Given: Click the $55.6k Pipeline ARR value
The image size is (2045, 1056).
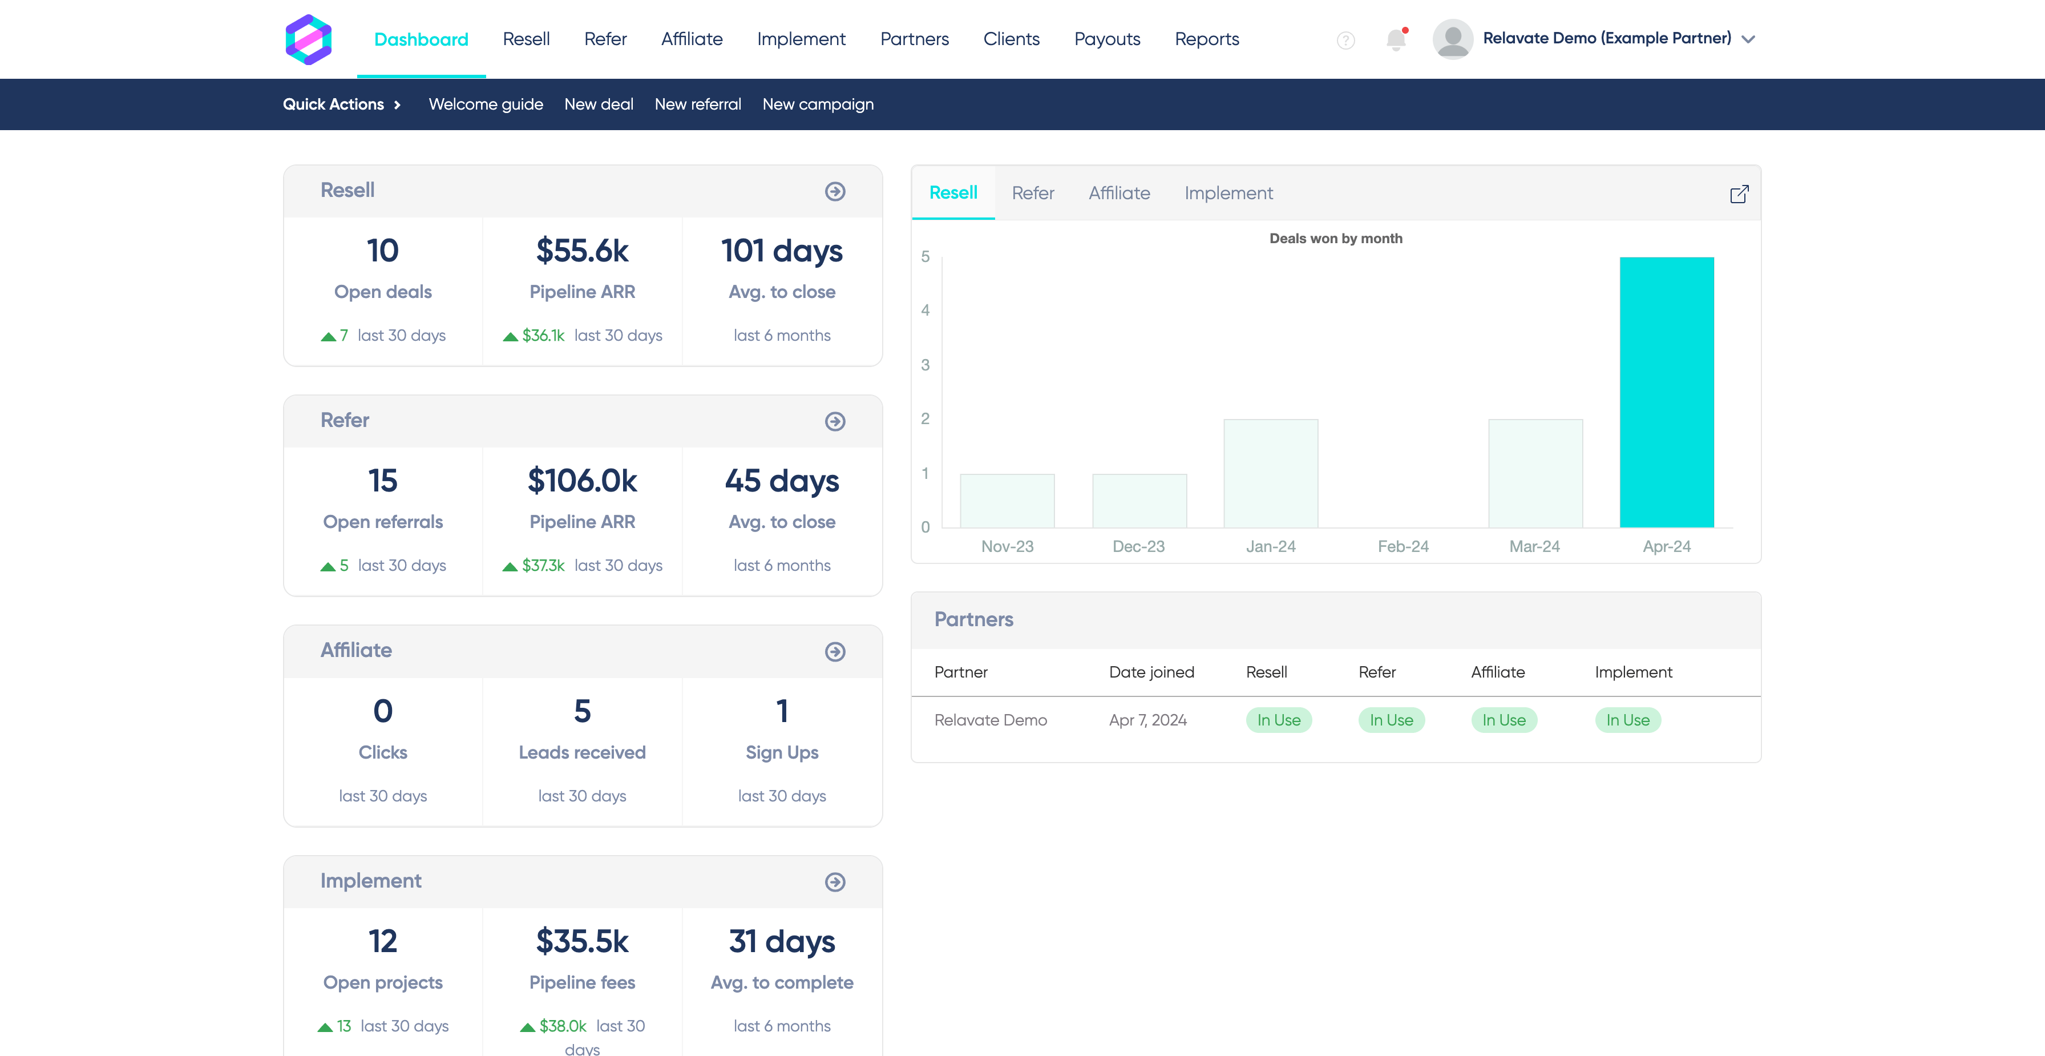Looking at the screenshot, I should pos(582,251).
